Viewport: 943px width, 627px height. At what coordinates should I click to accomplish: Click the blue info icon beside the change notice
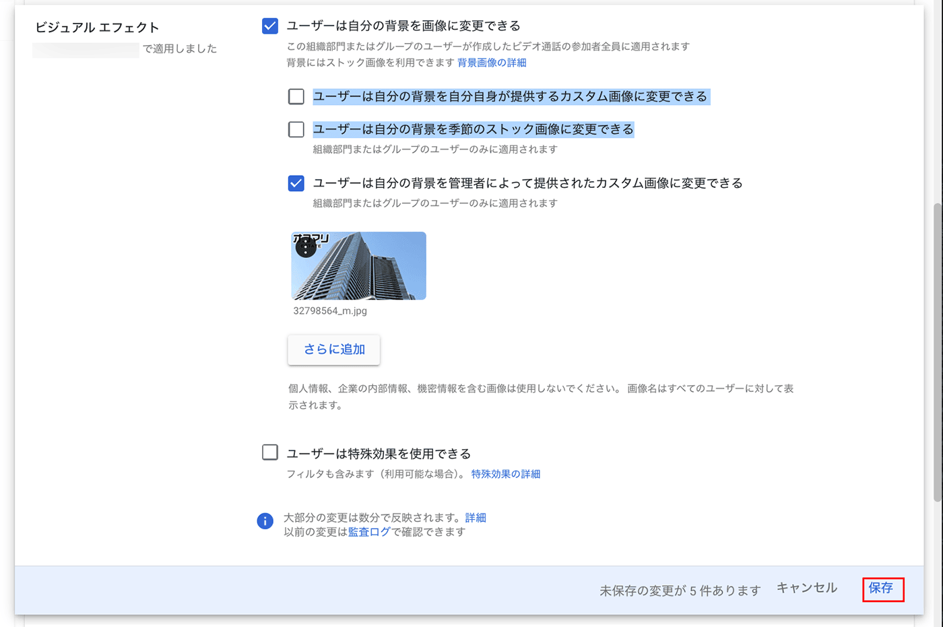tap(265, 521)
